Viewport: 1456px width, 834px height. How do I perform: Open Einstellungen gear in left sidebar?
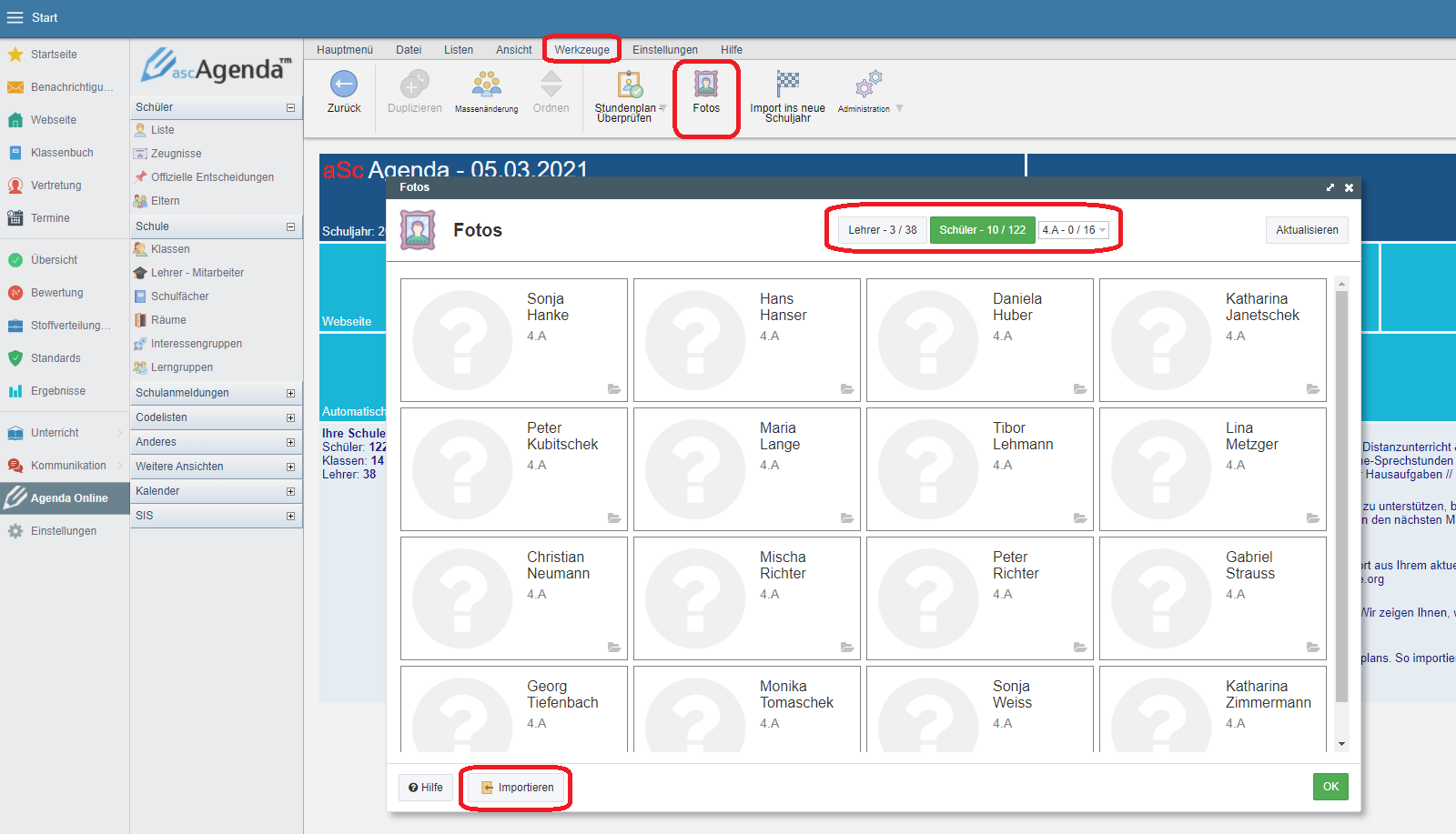tap(15, 531)
